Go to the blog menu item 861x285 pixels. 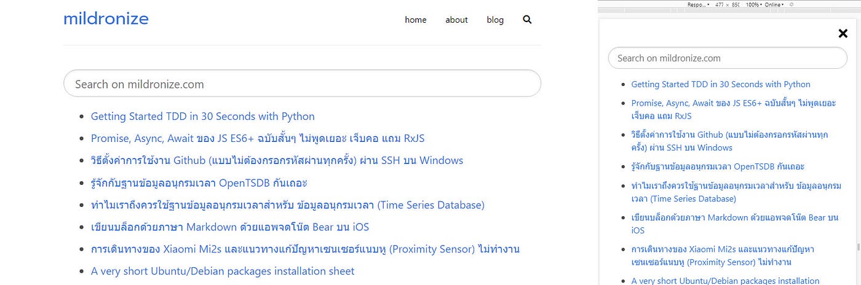(495, 20)
